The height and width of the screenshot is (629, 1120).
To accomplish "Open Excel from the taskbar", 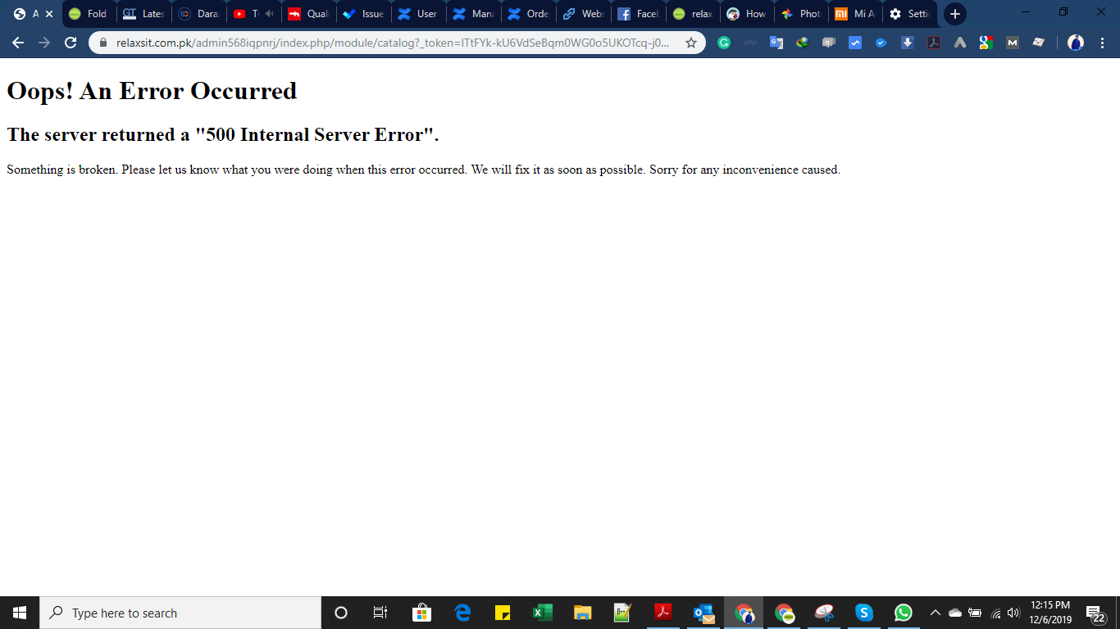I will 543,613.
